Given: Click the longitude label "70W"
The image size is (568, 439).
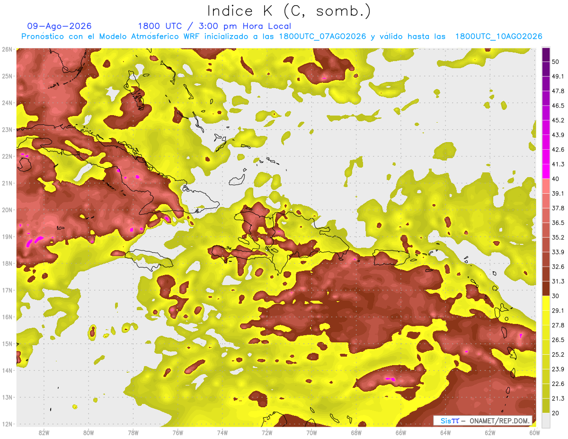Looking at the screenshot, I should [x=311, y=432].
